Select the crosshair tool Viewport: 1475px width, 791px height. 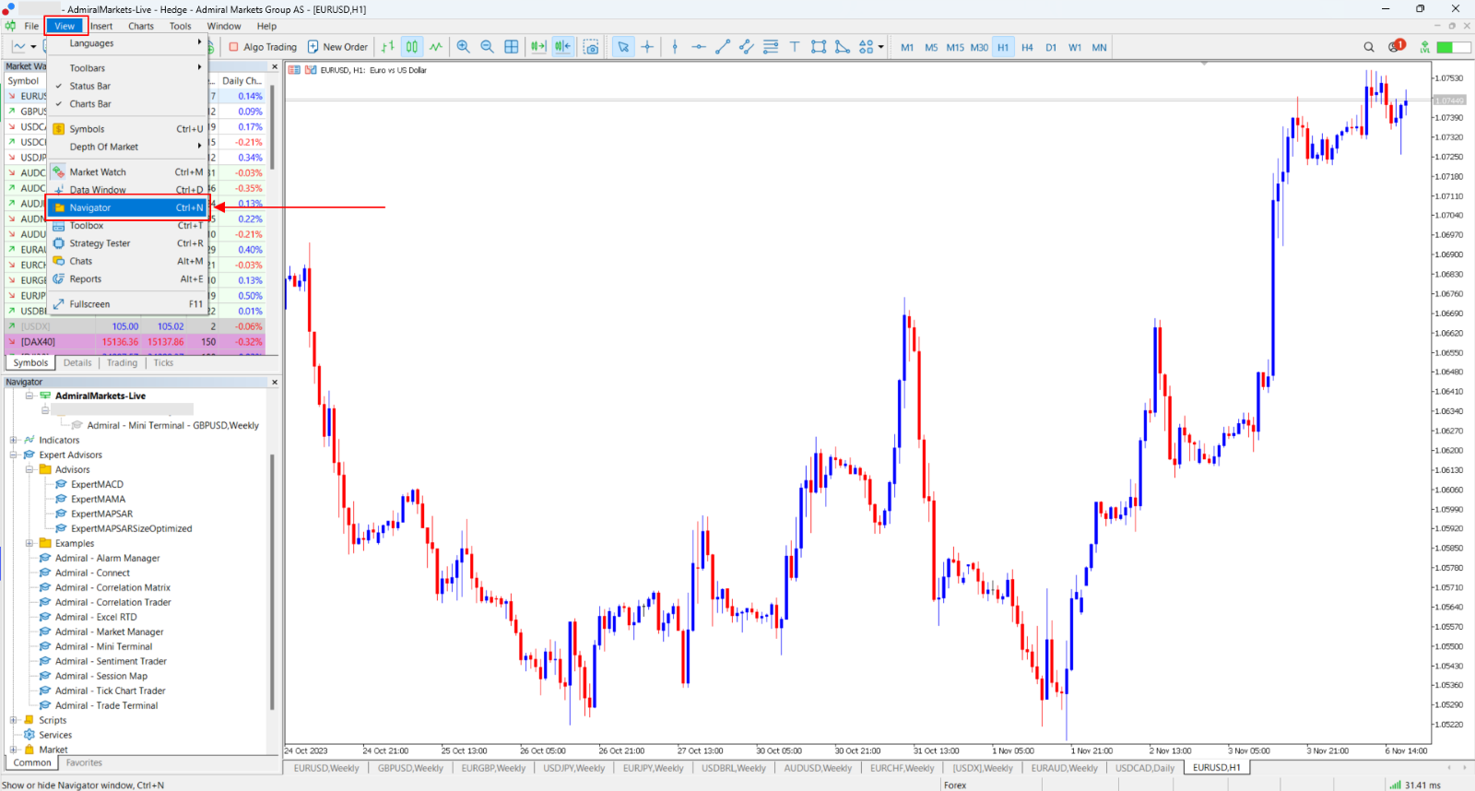[x=647, y=47]
